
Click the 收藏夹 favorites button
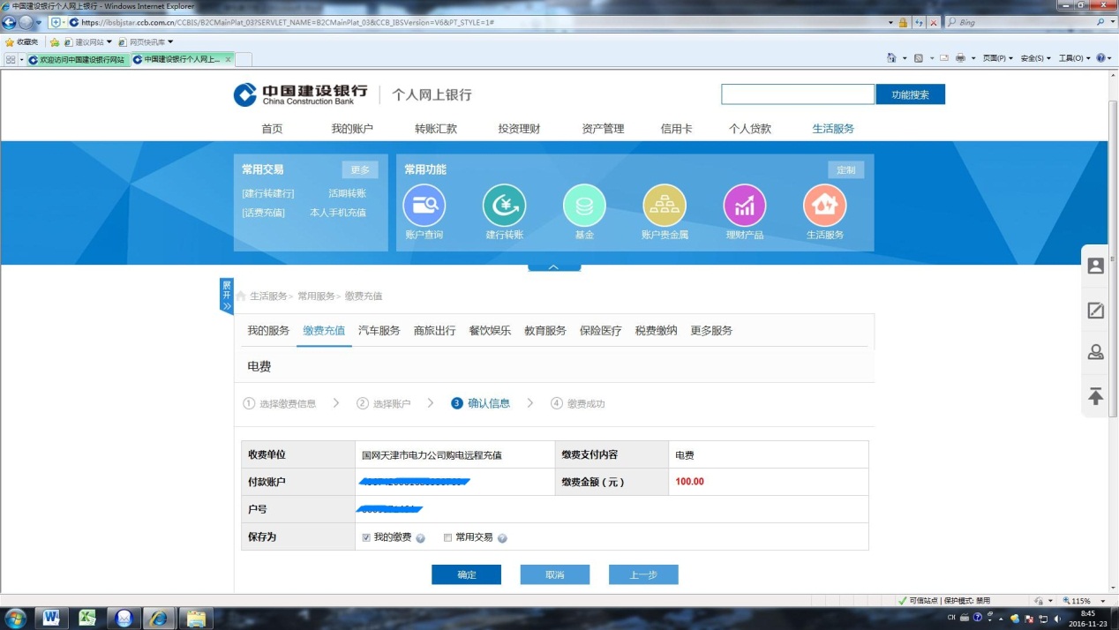pyautogui.click(x=22, y=41)
